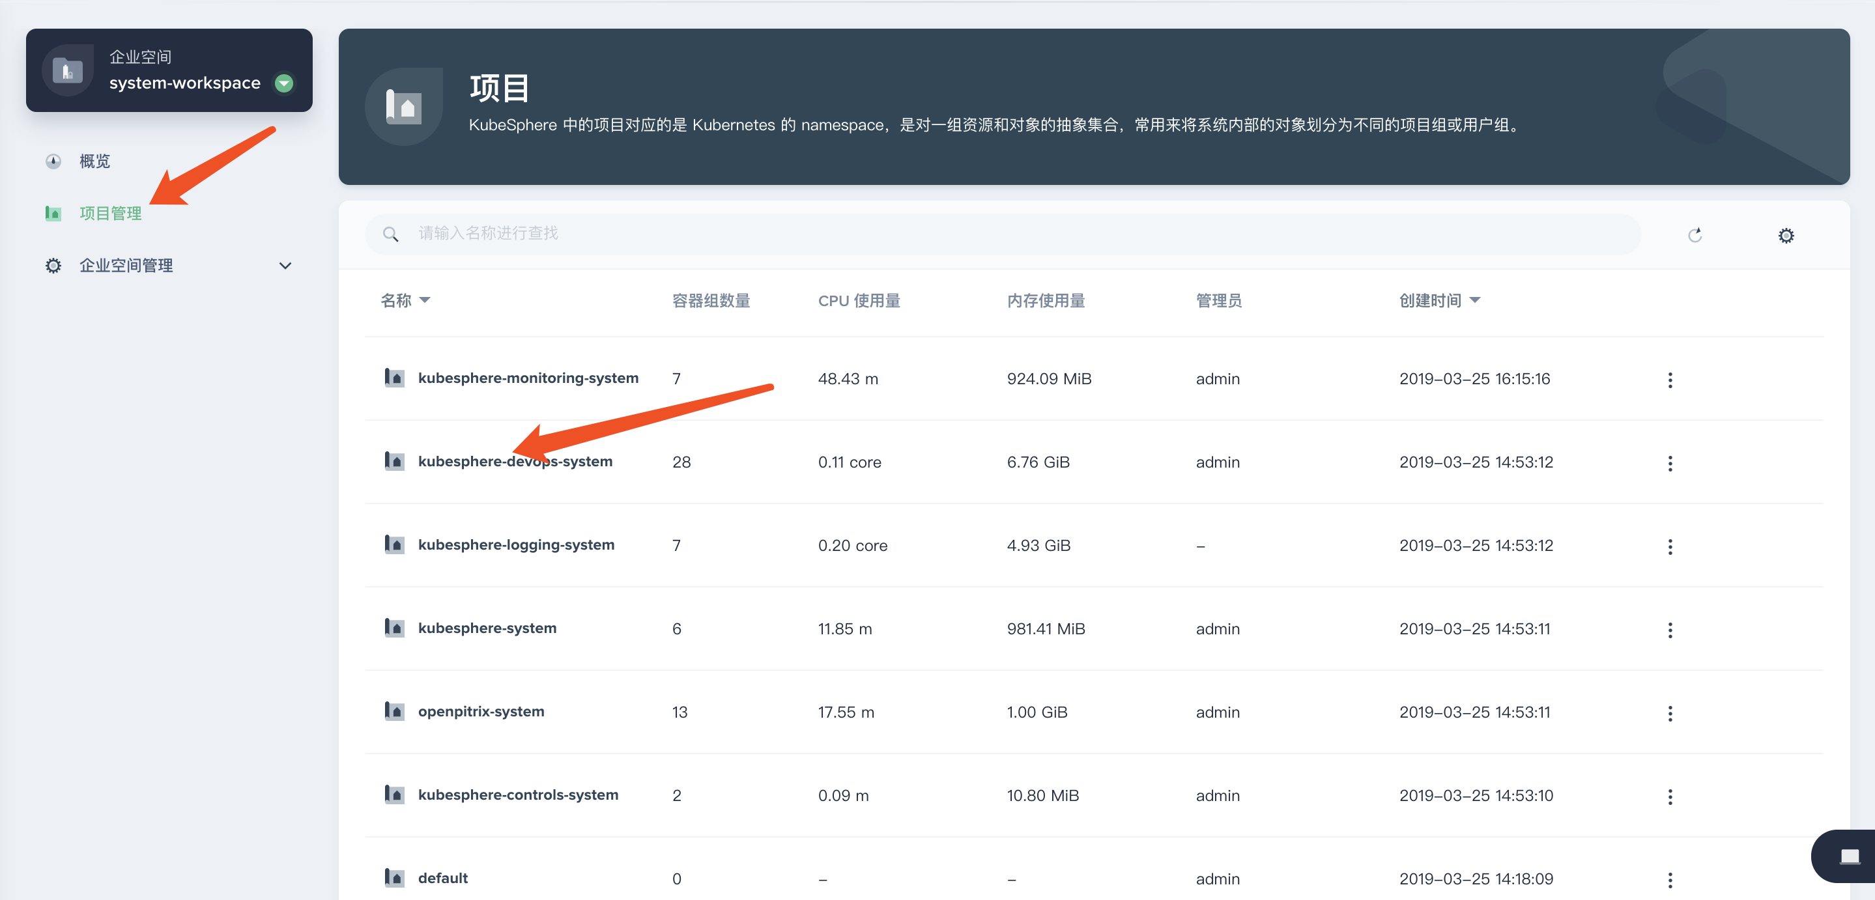Click the project icon beside kubesphere-system

pyautogui.click(x=395, y=628)
